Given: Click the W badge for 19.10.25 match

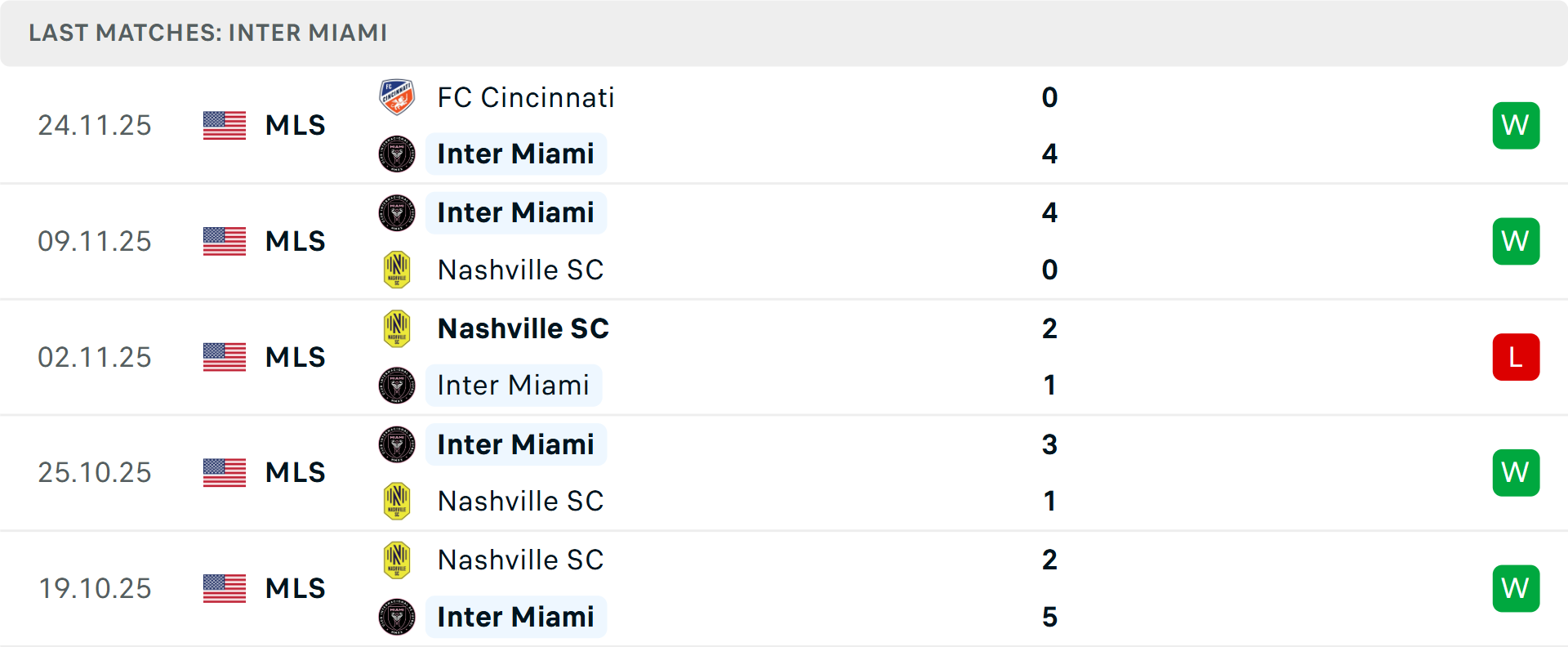Looking at the screenshot, I should [x=1516, y=588].
